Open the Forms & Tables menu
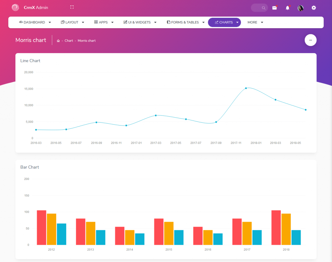This screenshot has height=262, width=332. click(185, 22)
